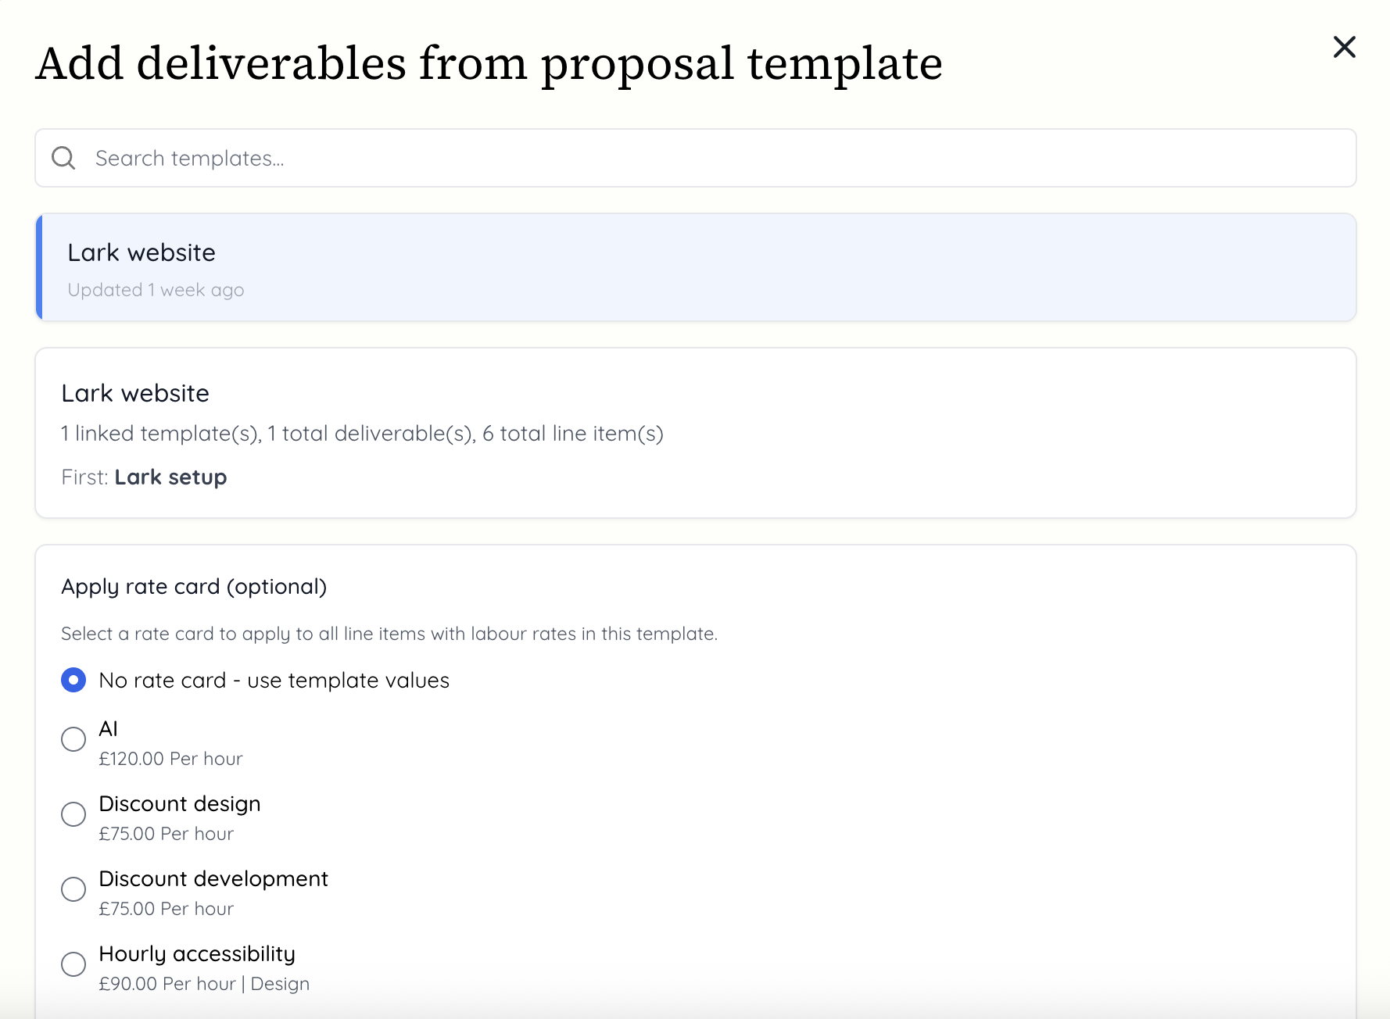
Task: Click the Apply rate card (optional) heading
Action: coord(195,586)
